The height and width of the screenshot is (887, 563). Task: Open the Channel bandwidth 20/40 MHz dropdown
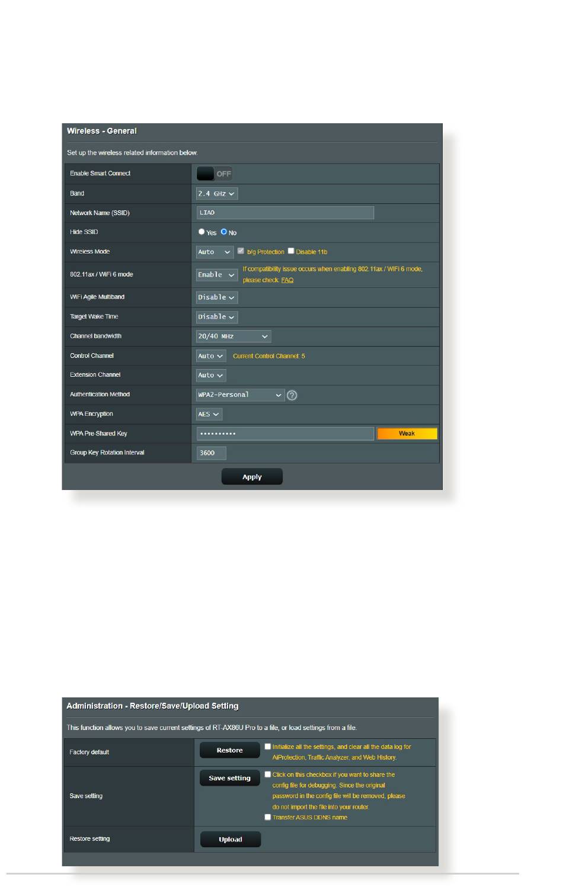click(x=233, y=337)
